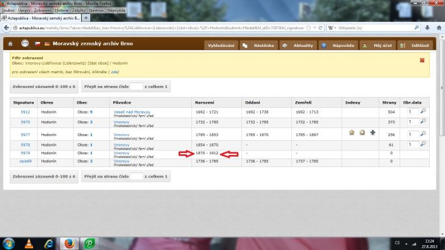Image resolution: width=445 pixels, height=250 pixels.
Task: Open Internet Explorer from the taskbar
Action: click(49, 243)
